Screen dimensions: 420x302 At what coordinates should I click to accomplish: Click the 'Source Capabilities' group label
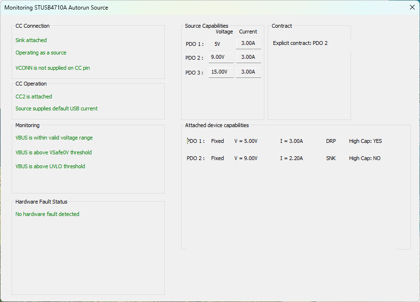pyautogui.click(x=206, y=26)
